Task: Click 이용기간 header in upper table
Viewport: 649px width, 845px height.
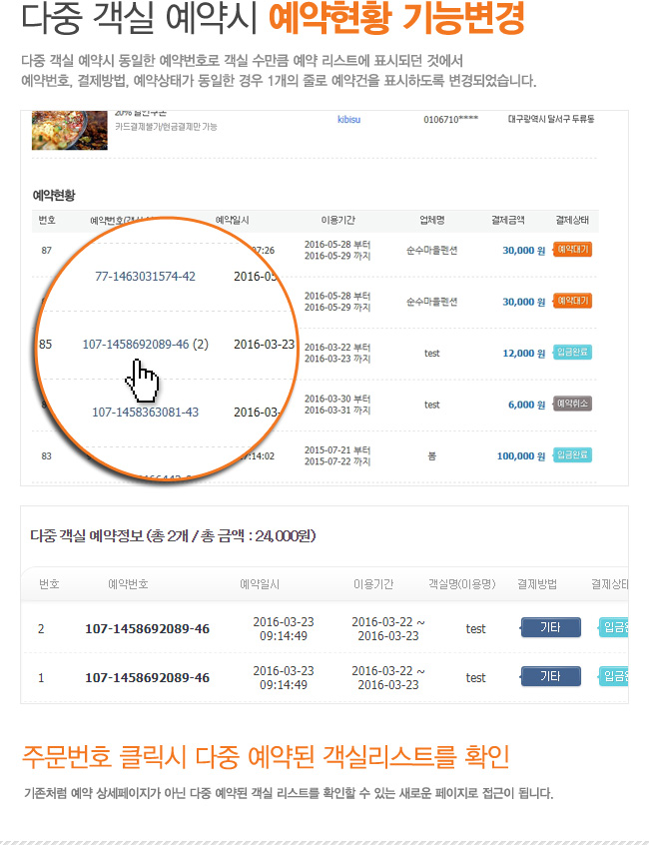Action: click(x=337, y=221)
